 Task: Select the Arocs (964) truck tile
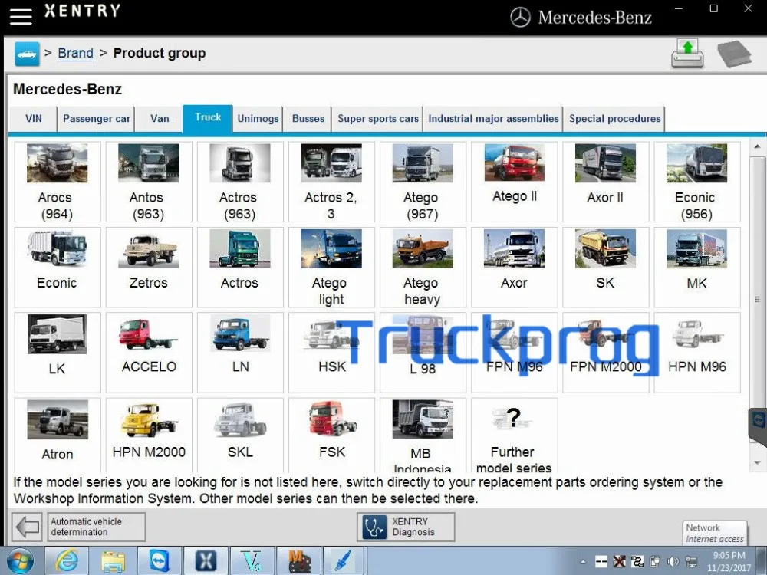point(58,182)
